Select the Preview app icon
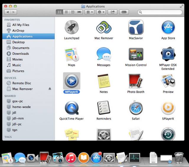The width and height of the screenshot is (189, 167). [168, 81]
